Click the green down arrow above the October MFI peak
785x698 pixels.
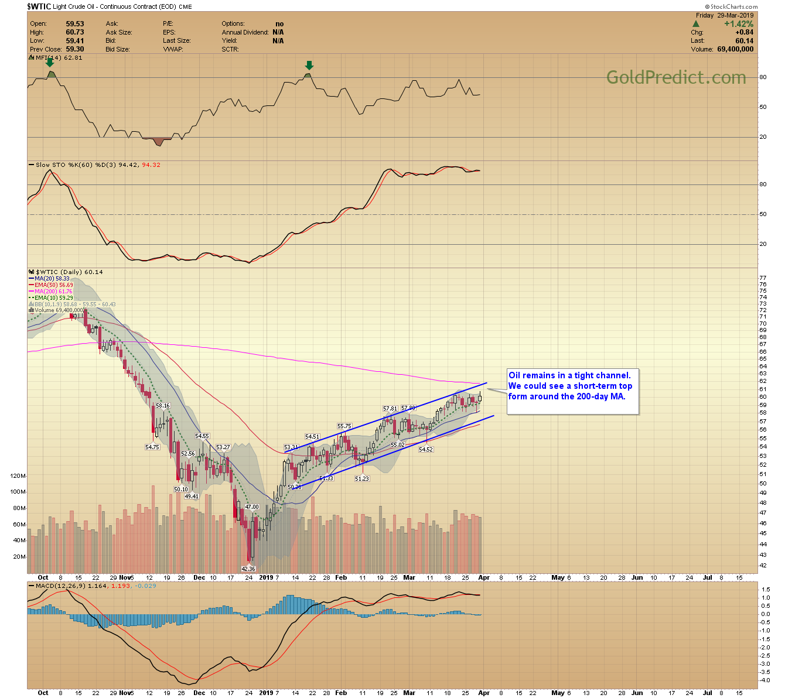[x=50, y=63]
